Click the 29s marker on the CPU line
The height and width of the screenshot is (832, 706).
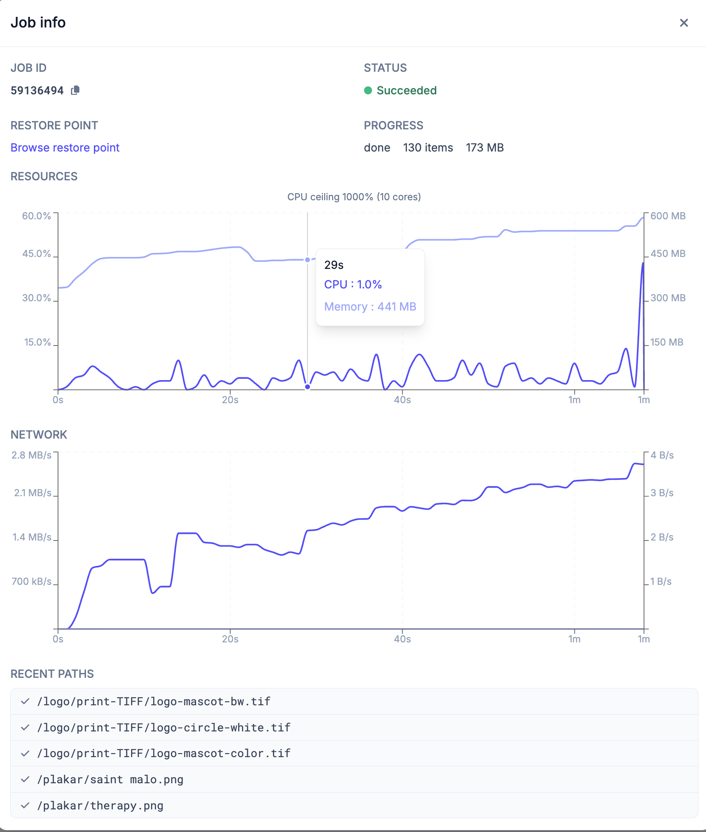click(307, 387)
